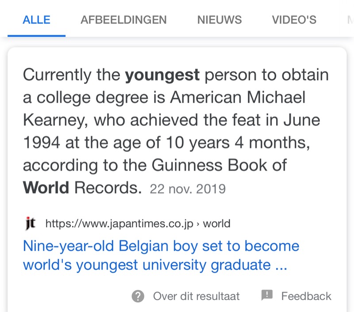Click the bold word youngest in snippet

162,75
